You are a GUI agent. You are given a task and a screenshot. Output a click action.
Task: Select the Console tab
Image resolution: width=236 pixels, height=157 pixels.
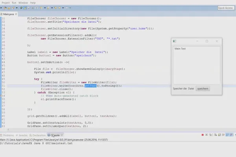[x=55, y=135]
